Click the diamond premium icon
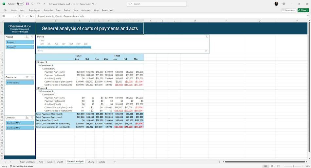Image resolution: width=311 pixels, height=168 pixels. point(284,4)
